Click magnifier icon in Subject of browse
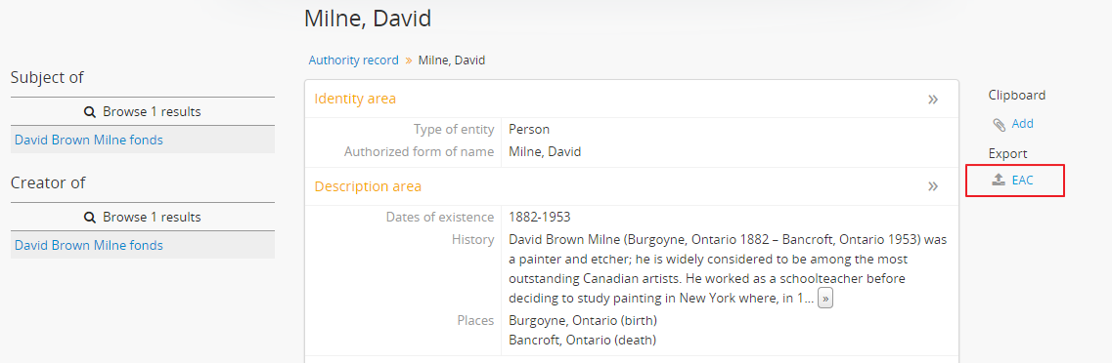This screenshot has height=363, width=1112. (90, 112)
